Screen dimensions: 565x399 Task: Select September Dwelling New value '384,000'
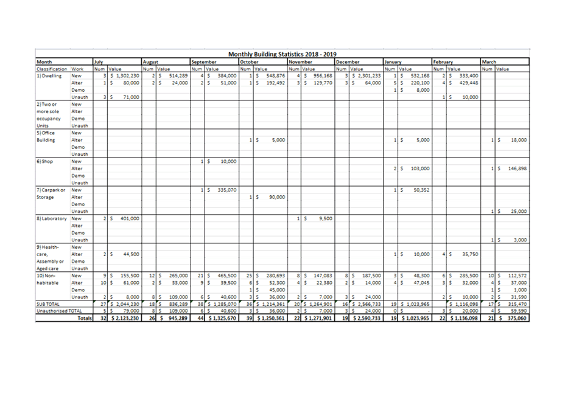(x=227, y=76)
